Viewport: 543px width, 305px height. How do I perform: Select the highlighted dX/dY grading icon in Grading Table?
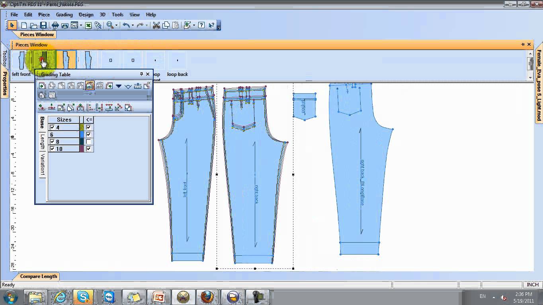tap(90, 86)
